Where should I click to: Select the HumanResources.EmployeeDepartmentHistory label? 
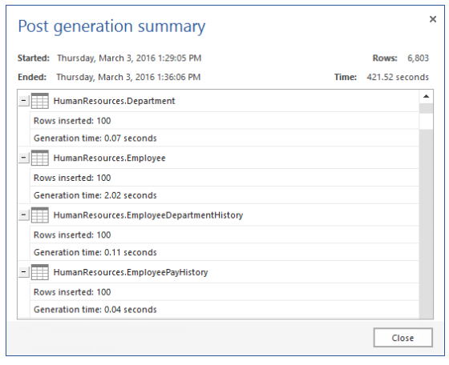(x=148, y=215)
